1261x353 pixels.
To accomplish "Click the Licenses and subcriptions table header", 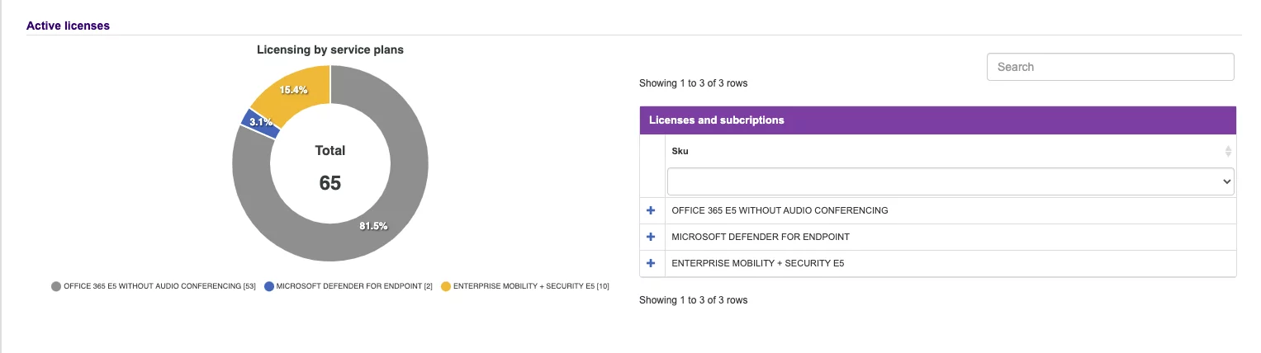I will coord(938,120).
